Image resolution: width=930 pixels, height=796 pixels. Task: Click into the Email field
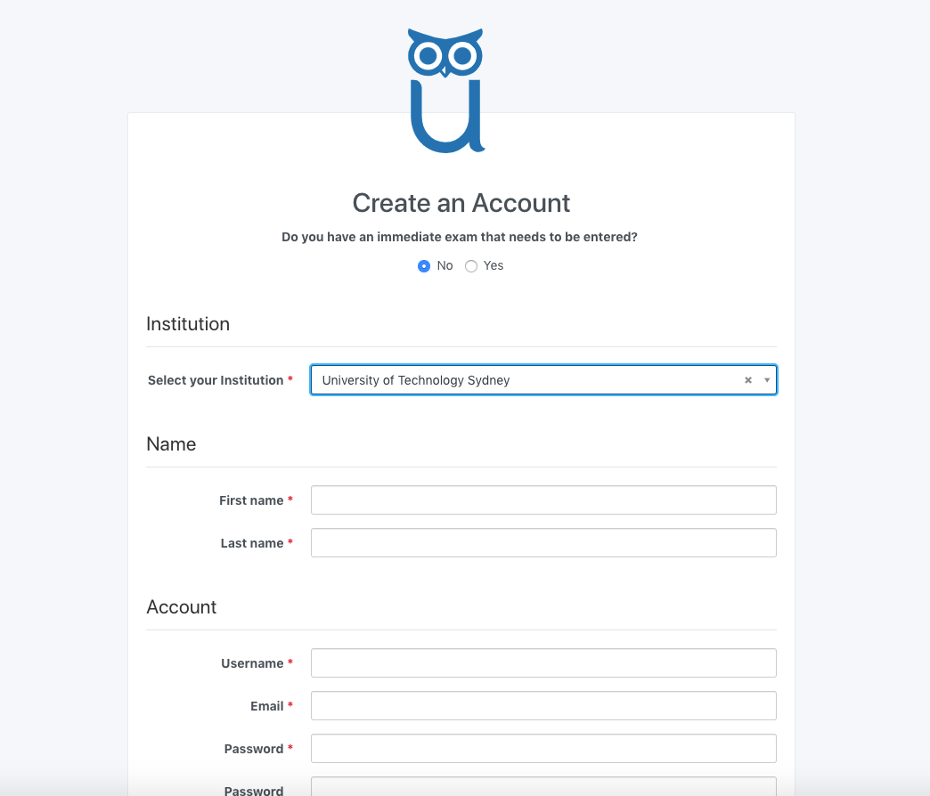(x=543, y=706)
